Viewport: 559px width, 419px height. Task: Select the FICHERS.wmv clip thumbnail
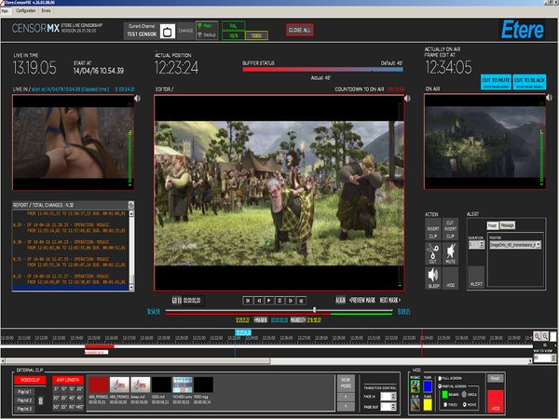(183, 385)
